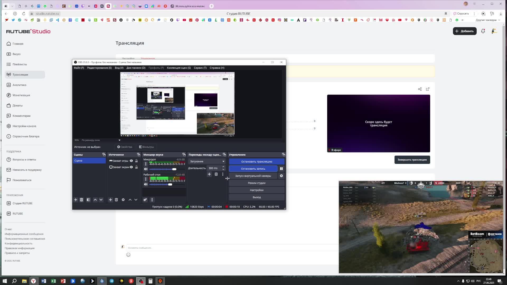Open Windows Start menu
This screenshot has width=507, height=285.
[4, 281]
